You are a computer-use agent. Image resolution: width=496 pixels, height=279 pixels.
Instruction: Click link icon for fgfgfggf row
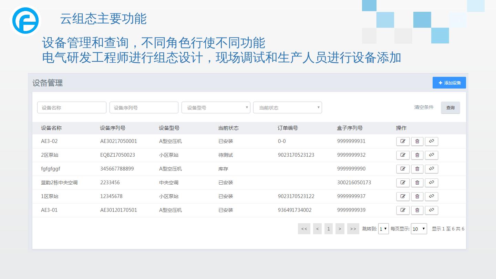tap(431, 169)
